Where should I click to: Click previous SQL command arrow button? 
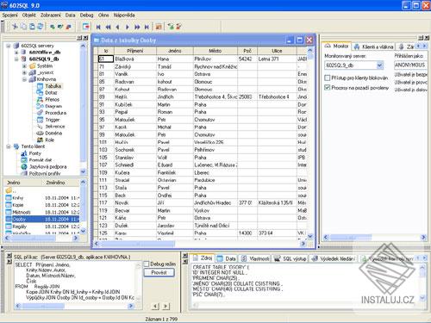point(155,306)
